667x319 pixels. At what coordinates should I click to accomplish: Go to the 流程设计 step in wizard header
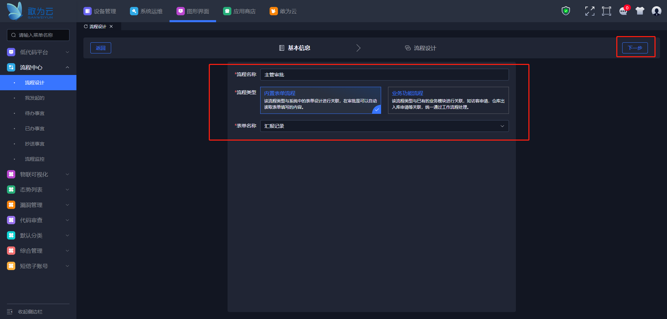(x=421, y=48)
